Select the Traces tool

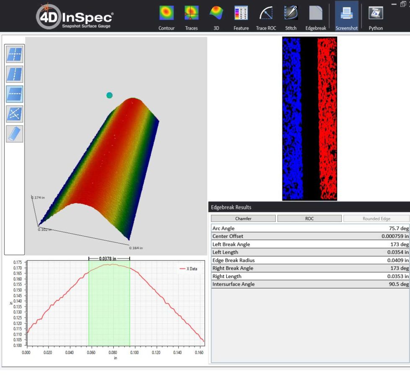tap(191, 17)
